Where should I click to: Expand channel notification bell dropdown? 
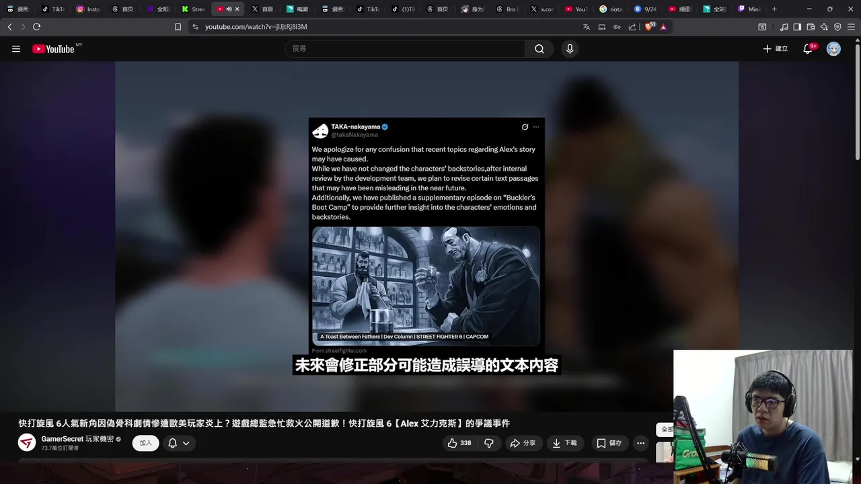click(x=178, y=443)
